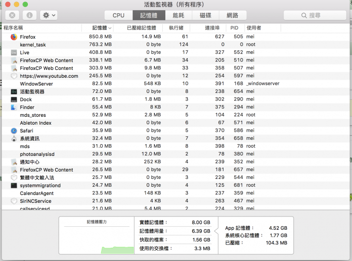
Task: Toggle sort order on 記憶體 column header
Action: click(x=97, y=28)
